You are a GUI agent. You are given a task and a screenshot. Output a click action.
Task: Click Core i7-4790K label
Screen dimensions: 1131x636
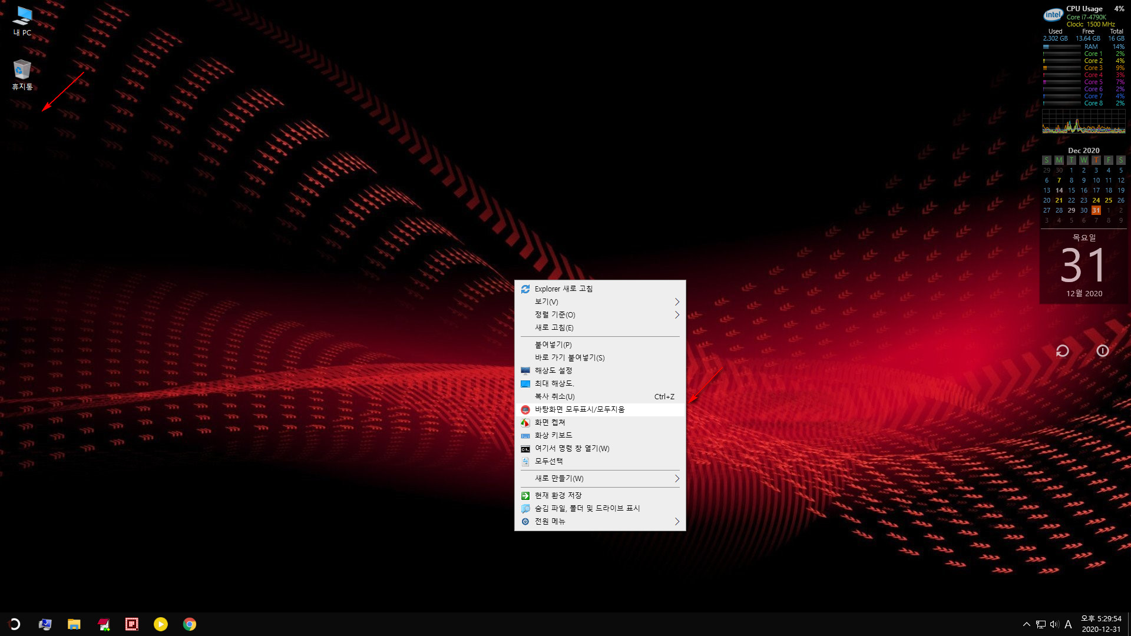pyautogui.click(x=1086, y=17)
